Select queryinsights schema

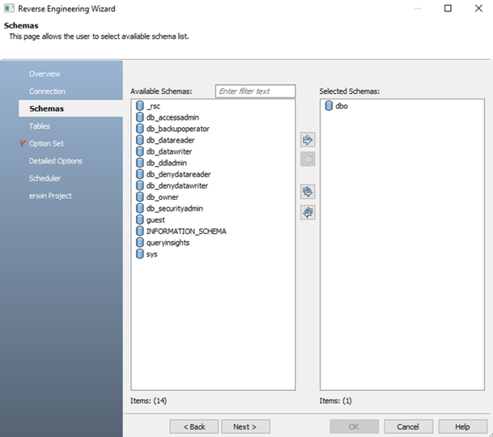click(x=168, y=242)
